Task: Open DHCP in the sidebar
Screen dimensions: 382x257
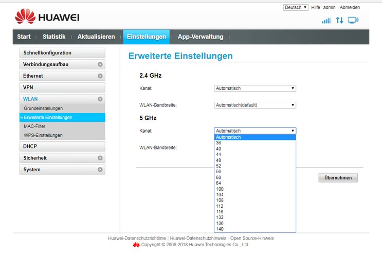Action: point(62,146)
